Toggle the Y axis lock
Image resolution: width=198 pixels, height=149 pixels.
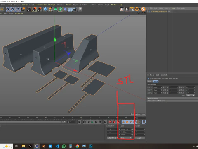pos(13,9)
